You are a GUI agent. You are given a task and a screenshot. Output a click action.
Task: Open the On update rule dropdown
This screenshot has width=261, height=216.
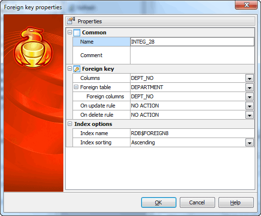tap(249, 106)
